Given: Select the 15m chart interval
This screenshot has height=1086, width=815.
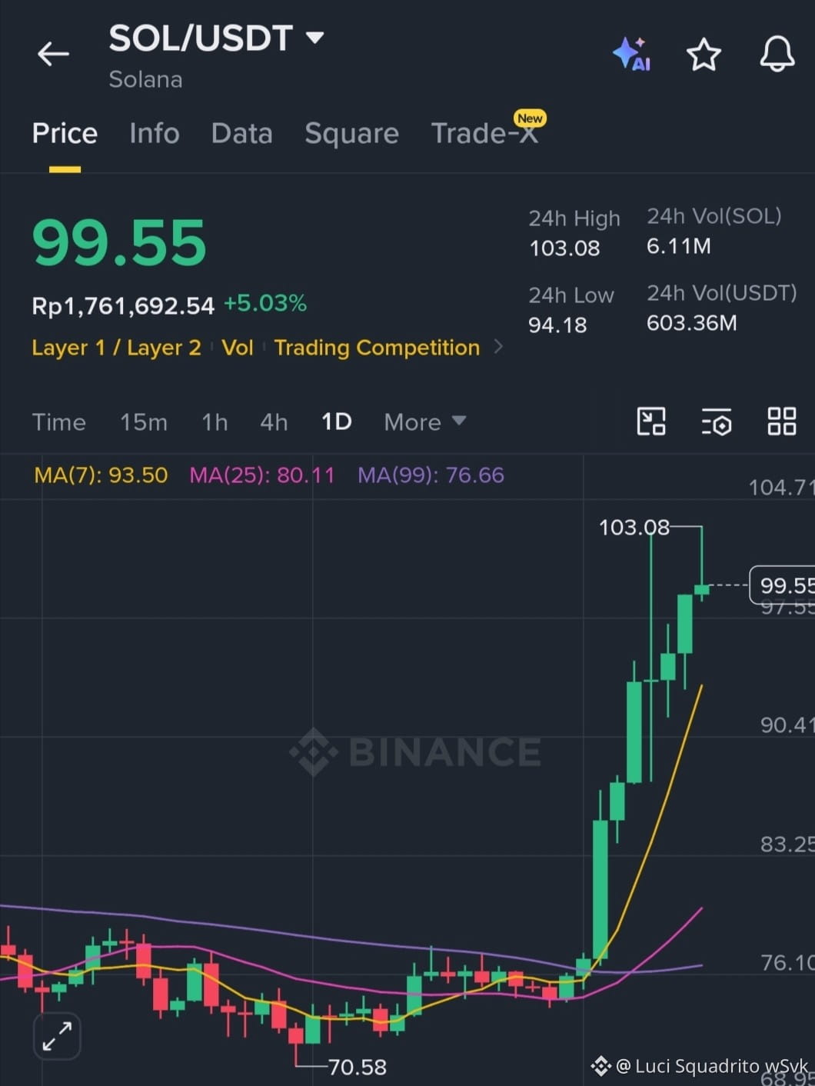Looking at the screenshot, I should point(144,422).
